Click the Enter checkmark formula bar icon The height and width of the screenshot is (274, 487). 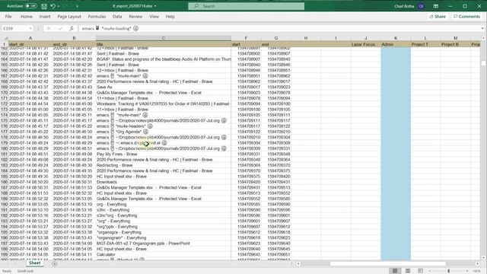coord(60,28)
